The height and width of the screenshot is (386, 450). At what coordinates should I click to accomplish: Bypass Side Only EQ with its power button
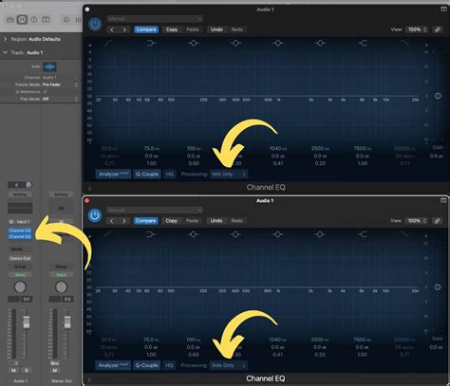coord(94,215)
